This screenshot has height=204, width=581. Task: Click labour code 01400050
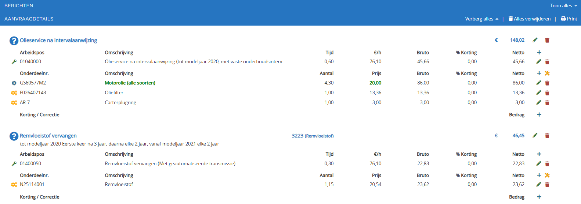click(30, 164)
